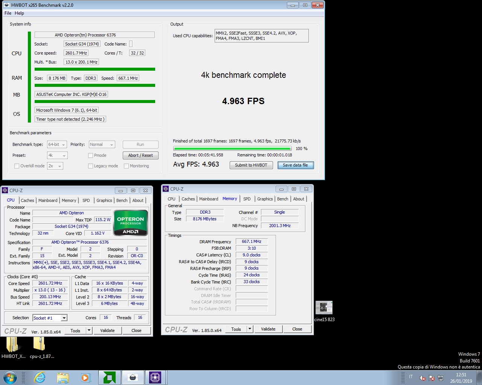Select HWBOT_X... zip folder on desktop

tap(13, 348)
